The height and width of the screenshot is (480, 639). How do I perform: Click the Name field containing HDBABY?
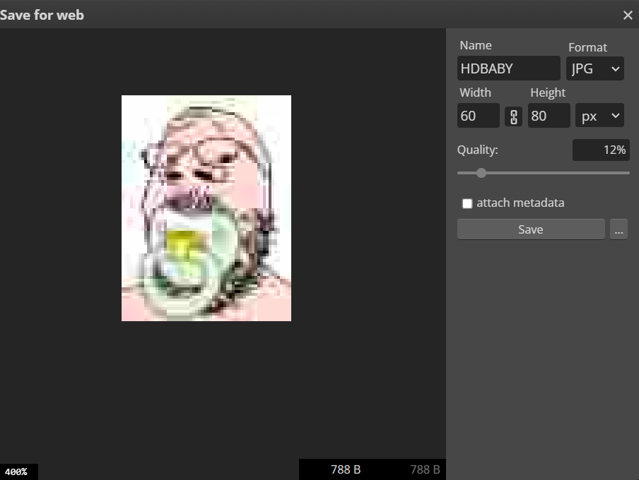coord(509,68)
